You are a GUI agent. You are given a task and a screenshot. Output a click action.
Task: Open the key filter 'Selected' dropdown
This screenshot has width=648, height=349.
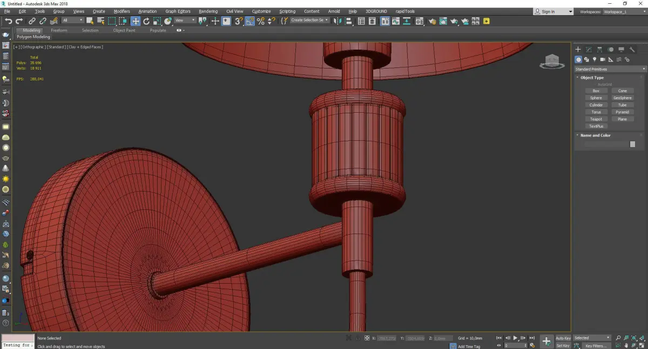click(x=592, y=338)
